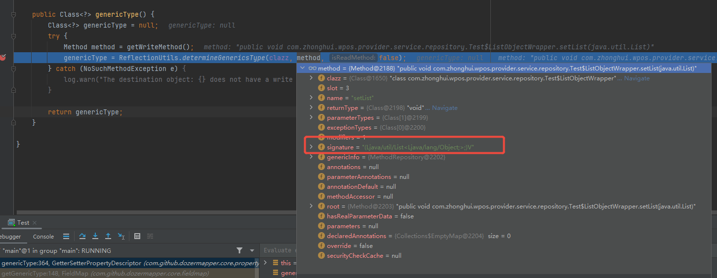
Task: Click Navigate link next to returnType
Action: tap(444, 108)
